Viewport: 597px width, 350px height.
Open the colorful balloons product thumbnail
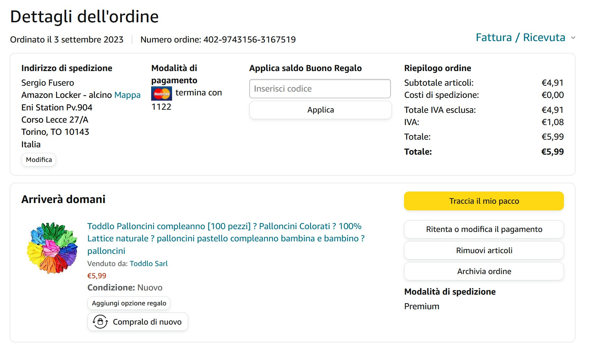52,248
